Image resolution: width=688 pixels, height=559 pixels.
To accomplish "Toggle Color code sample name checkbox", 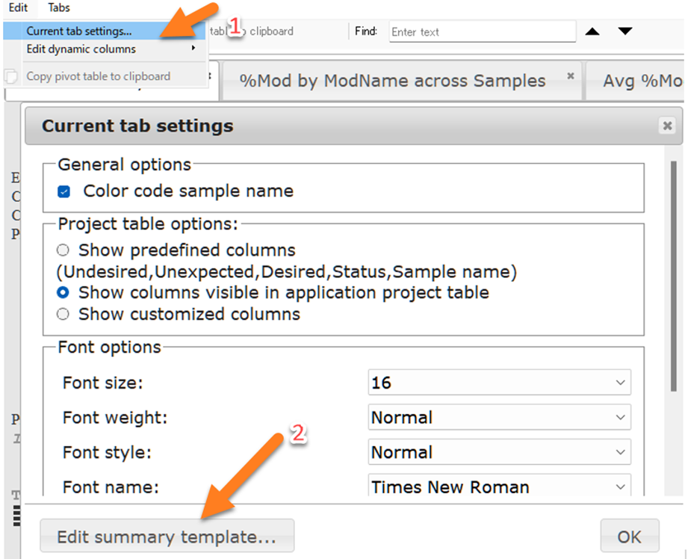I will pyautogui.click(x=63, y=191).
